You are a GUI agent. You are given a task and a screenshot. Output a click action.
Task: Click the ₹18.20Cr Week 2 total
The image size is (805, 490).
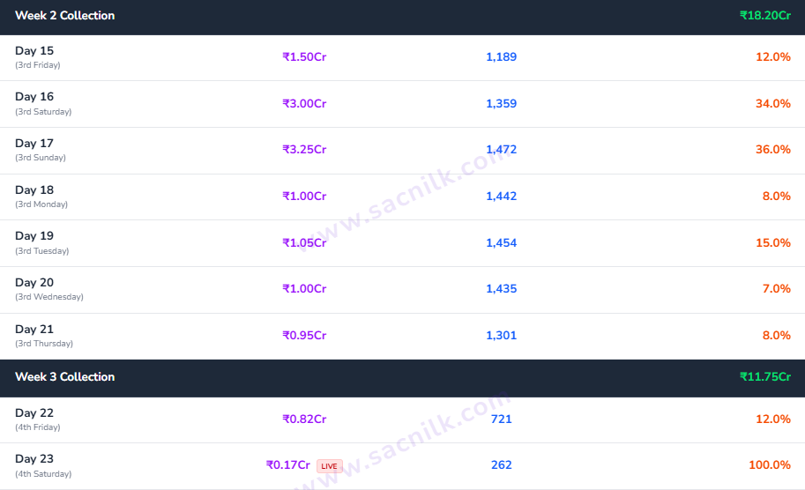pyautogui.click(x=765, y=15)
